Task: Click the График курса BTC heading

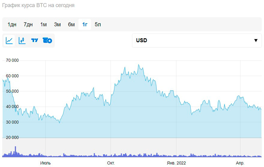Action: [38, 5]
